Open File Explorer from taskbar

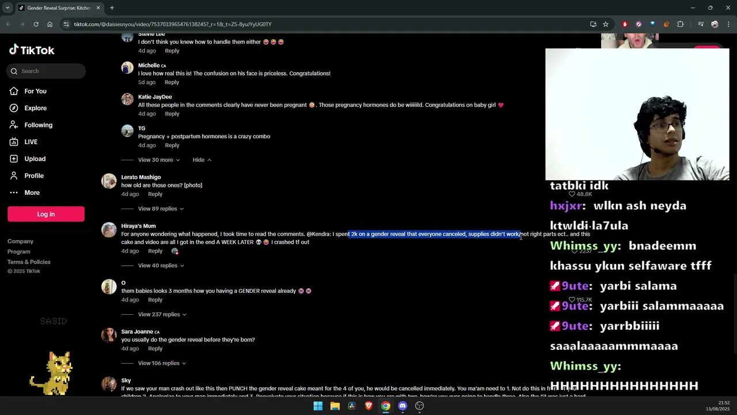pos(335,406)
